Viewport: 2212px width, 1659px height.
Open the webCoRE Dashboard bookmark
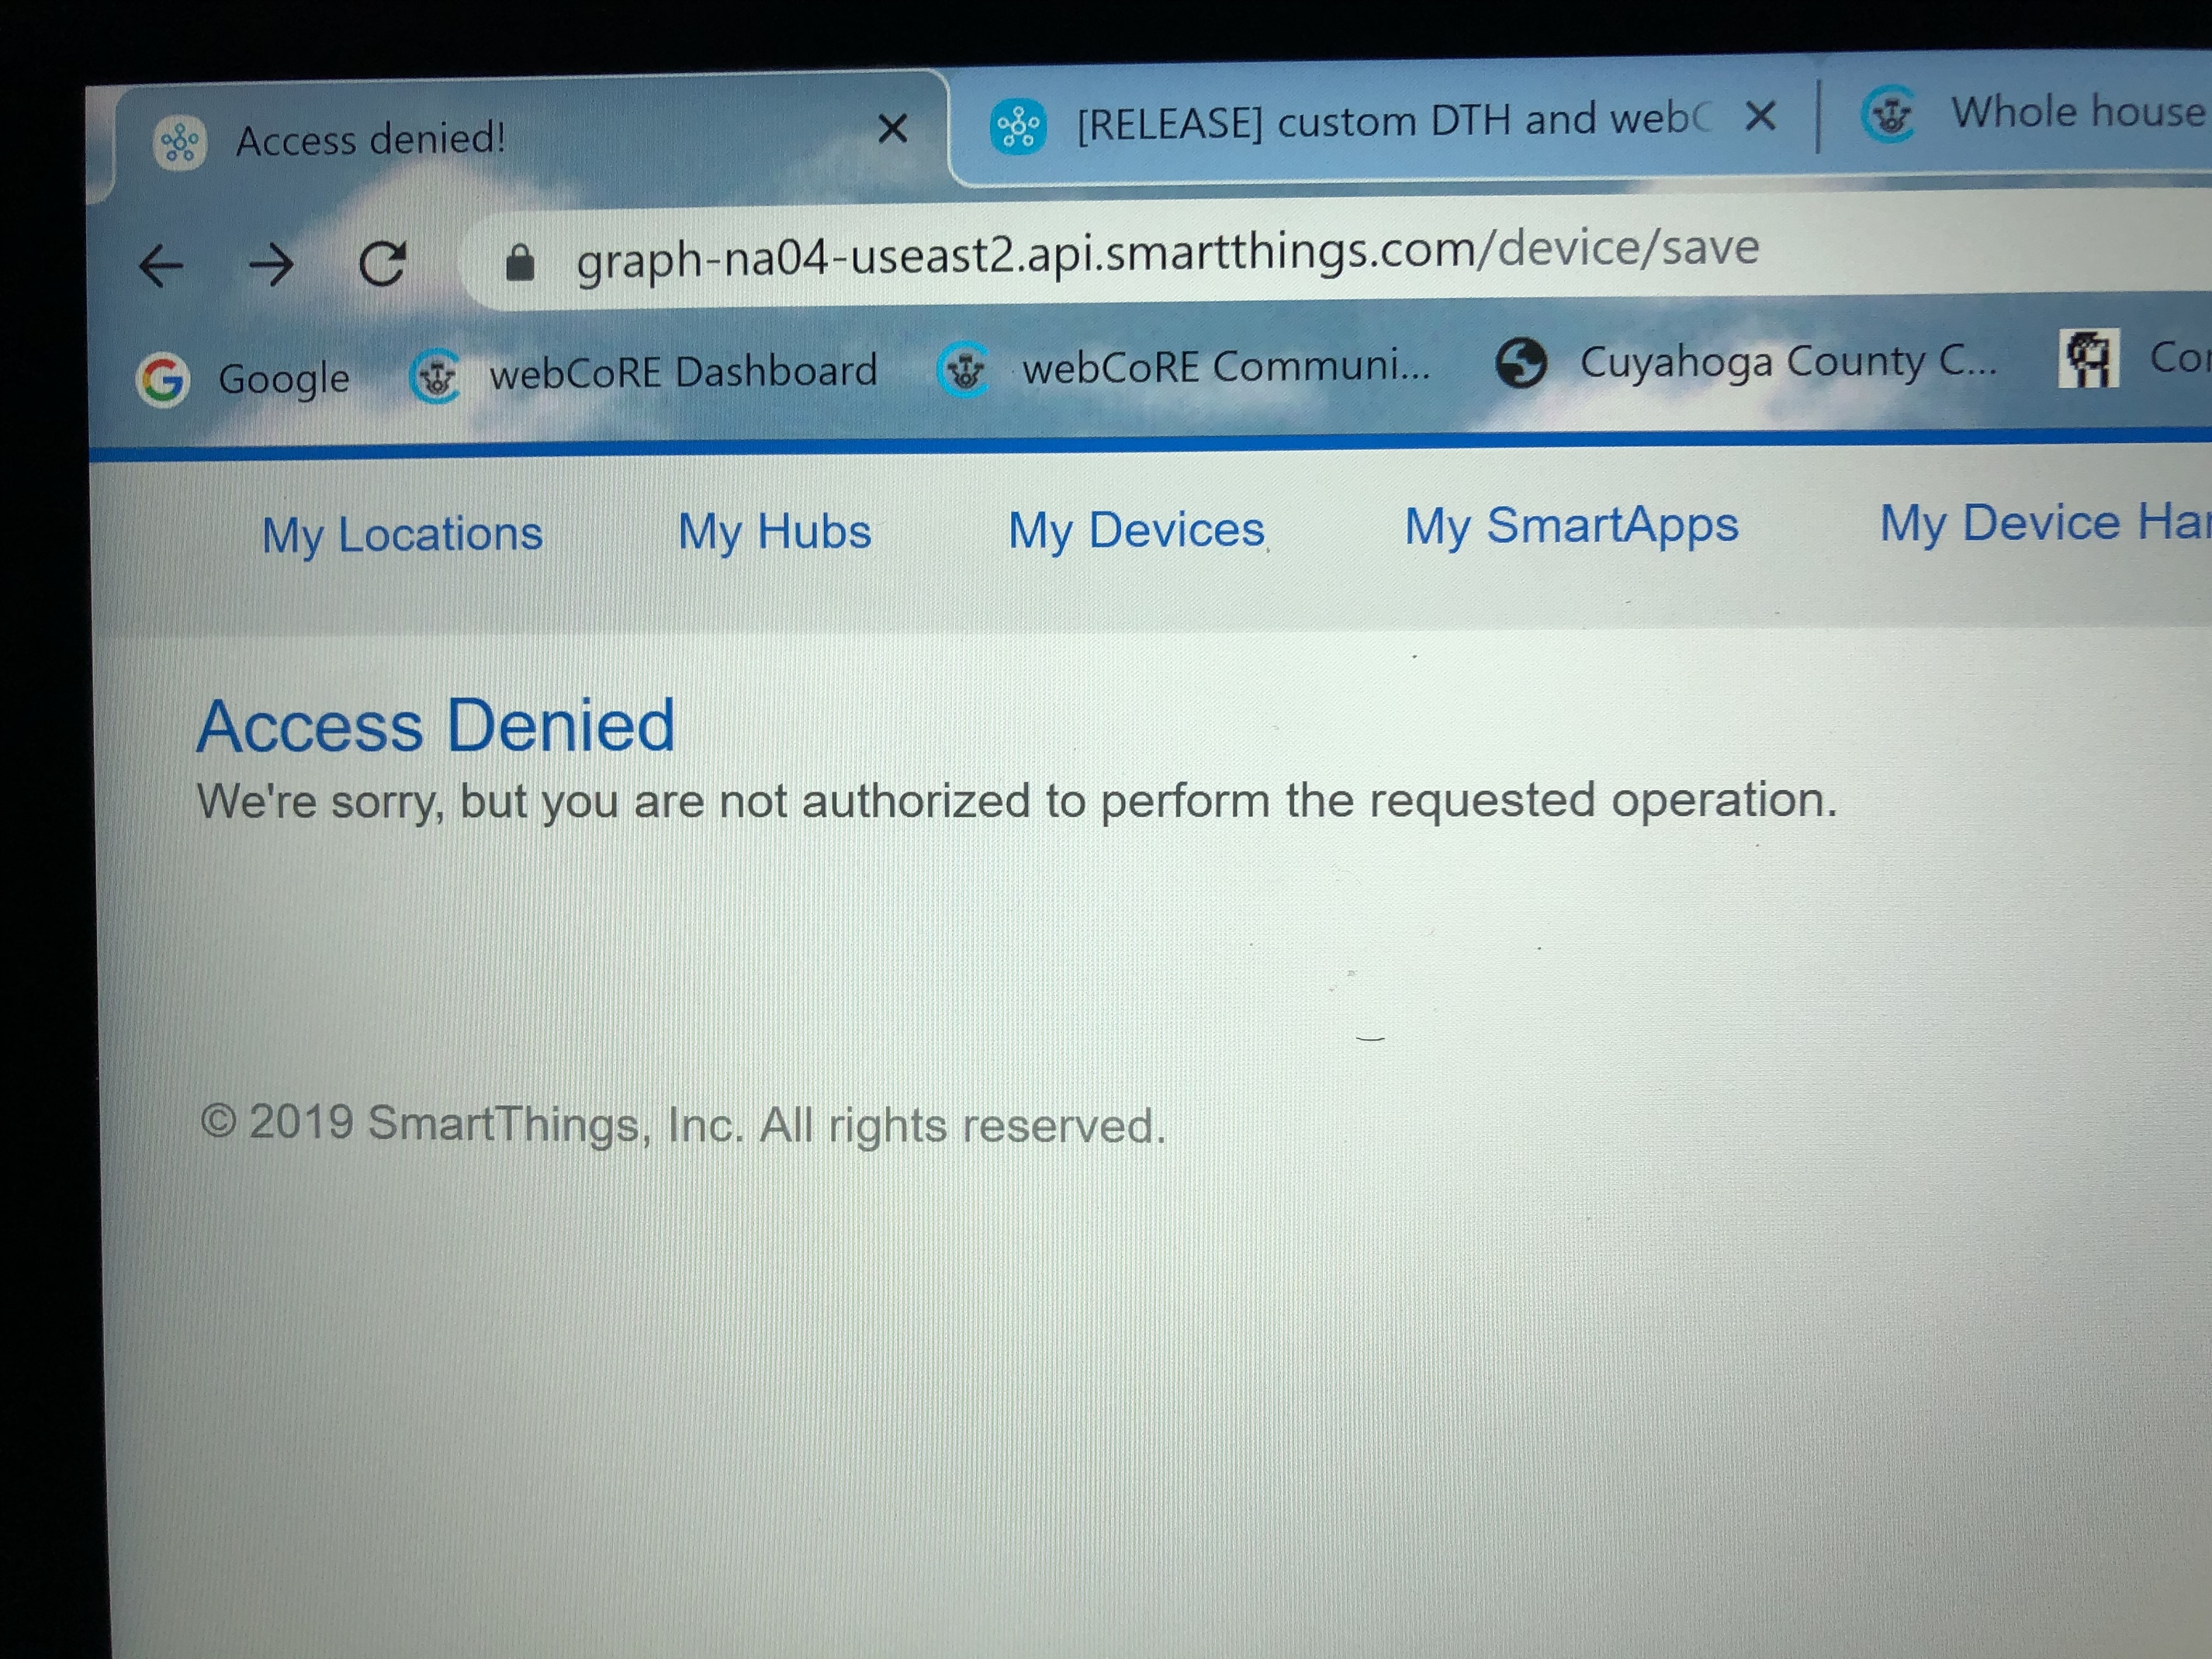[x=643, y=374]
